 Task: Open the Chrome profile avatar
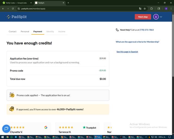(166, 9)
